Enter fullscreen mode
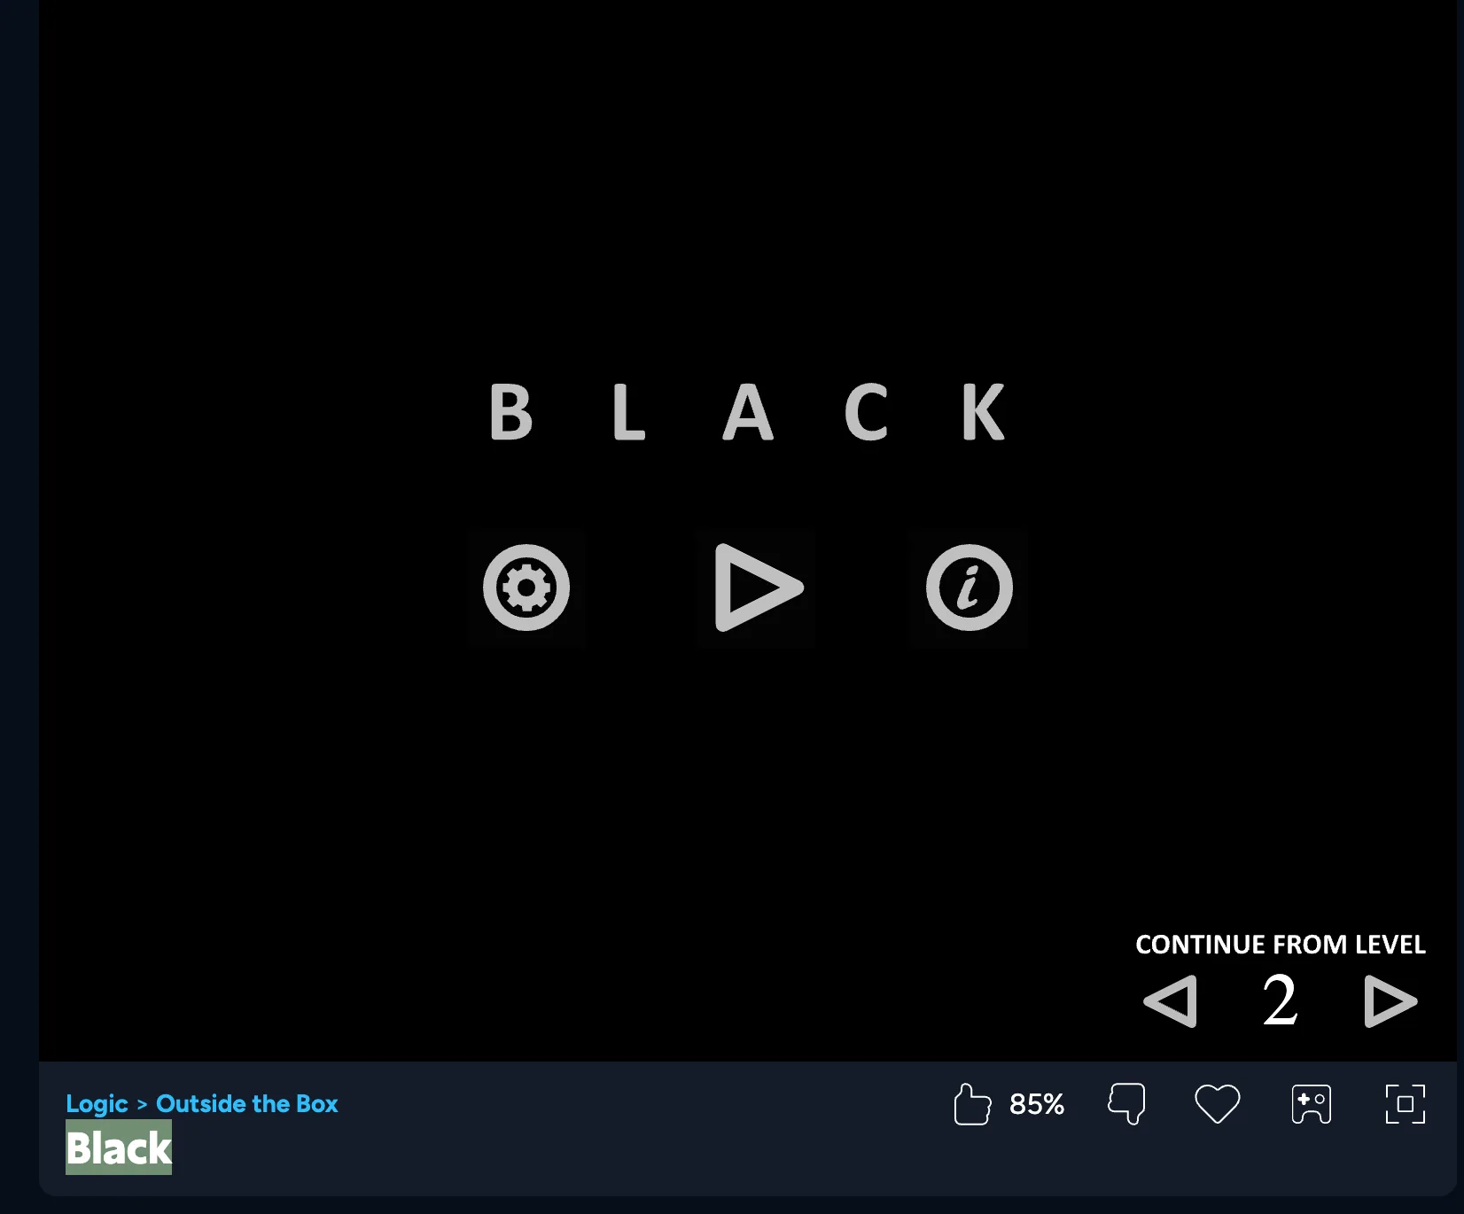The height and width of the screenshot is (1214, 1464). [x=1405, y=1104]
